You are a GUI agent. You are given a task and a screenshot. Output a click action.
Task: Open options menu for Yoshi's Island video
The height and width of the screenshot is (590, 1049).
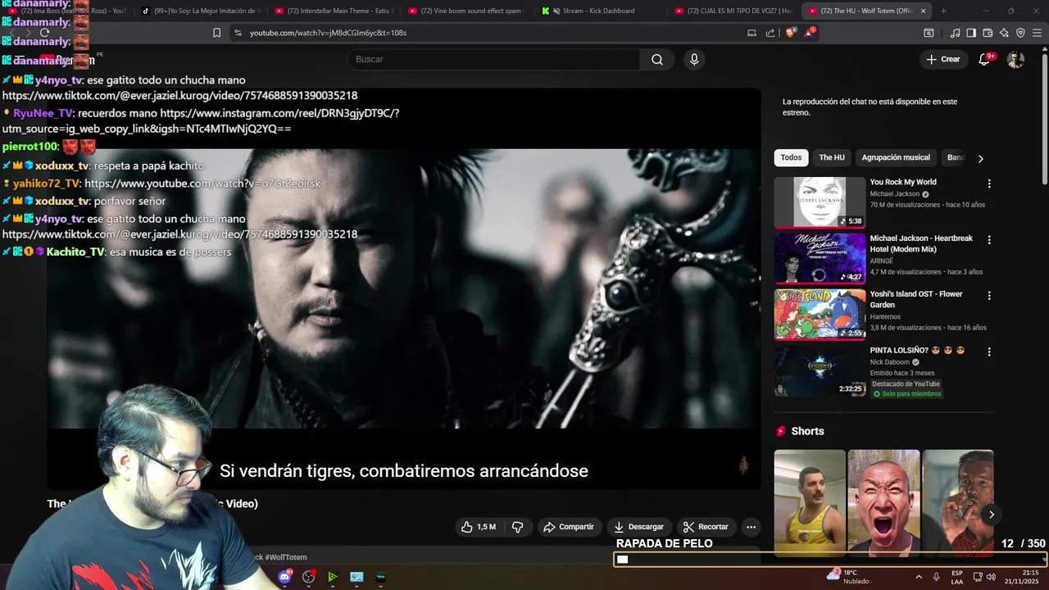(x=989, y=296)
